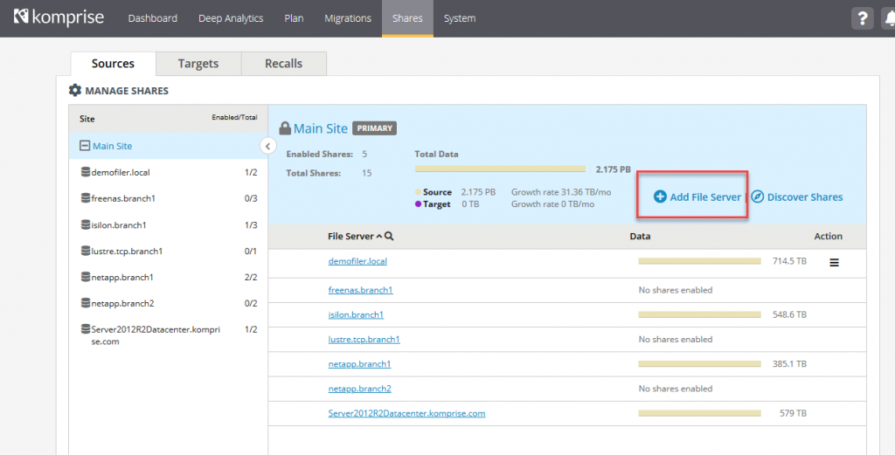
Task: Click the lock icon next to Main Site heading
Action: point(285,128)
